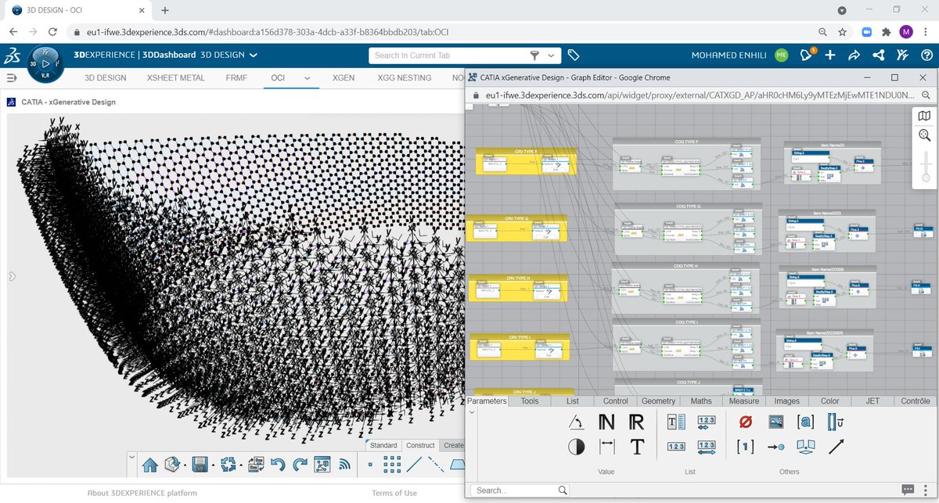Switch to Maths palette tab
This screenshot has width=939, height=503.
[x=700, y=401]
